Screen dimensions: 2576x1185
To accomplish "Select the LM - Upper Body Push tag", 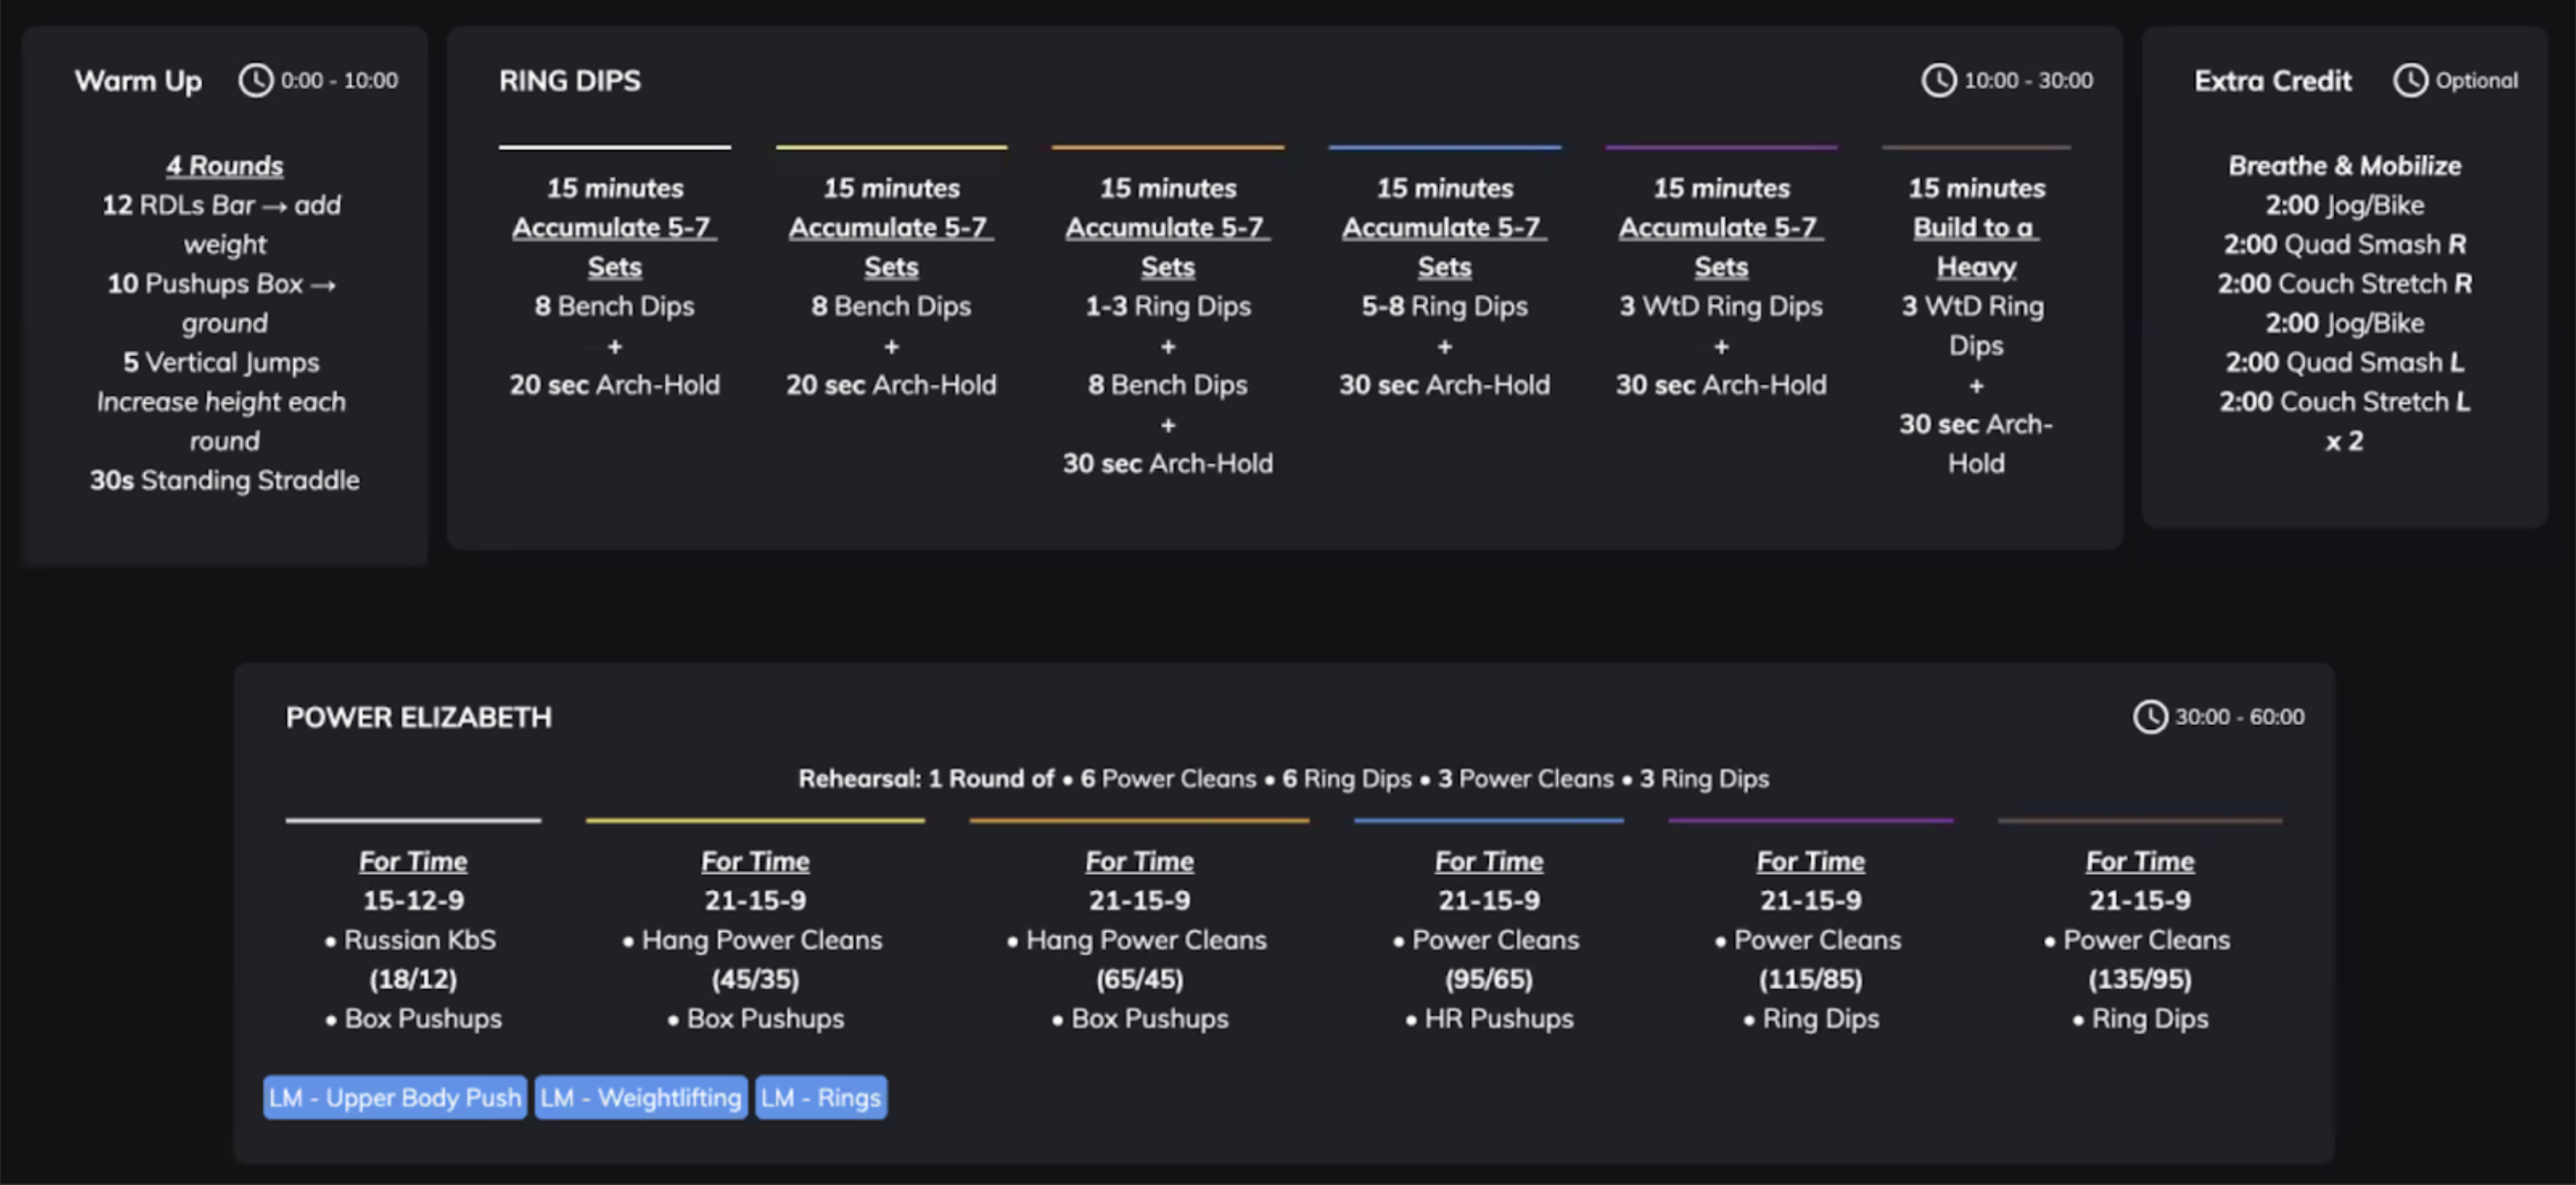I will pyautogui.click(x=395, y=1097).
